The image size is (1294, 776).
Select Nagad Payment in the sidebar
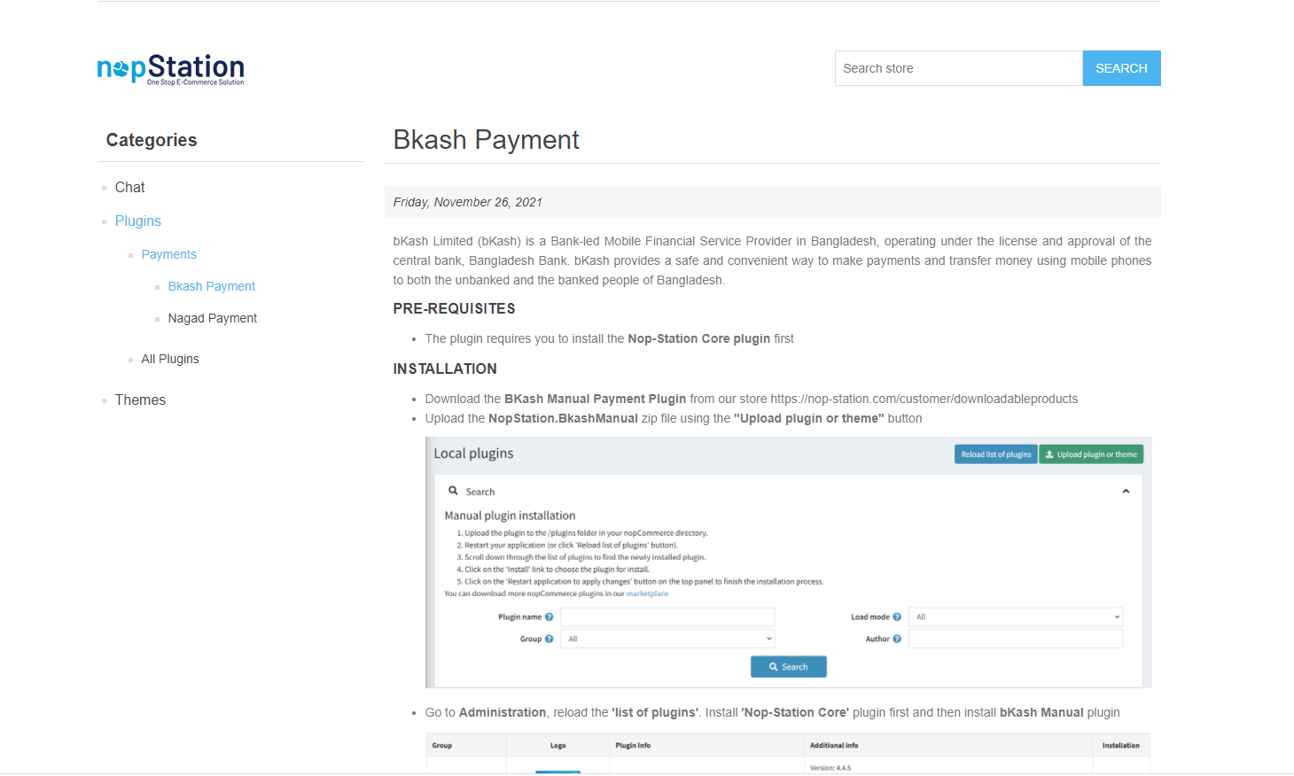(212, 318)
